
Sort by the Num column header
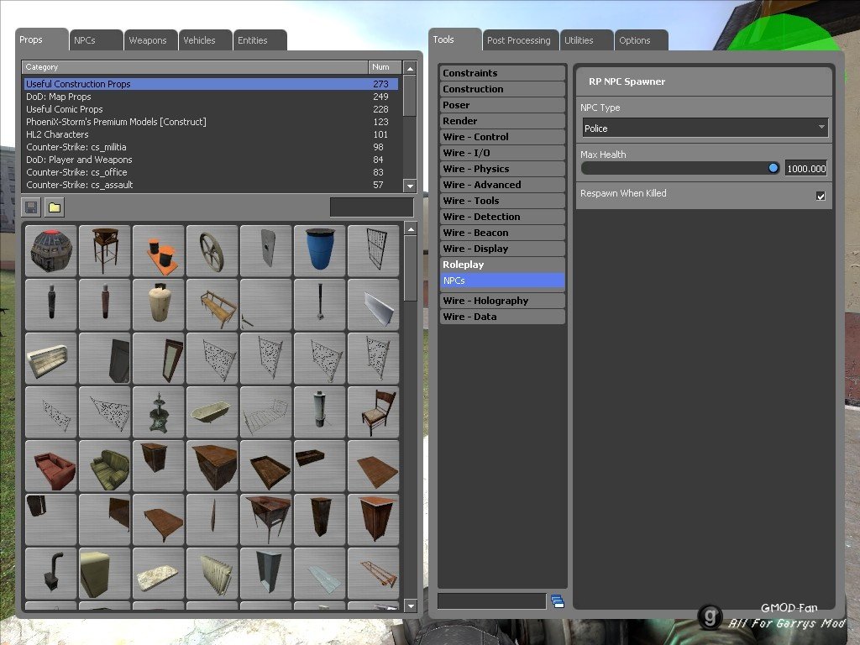[x=385, y=67]
